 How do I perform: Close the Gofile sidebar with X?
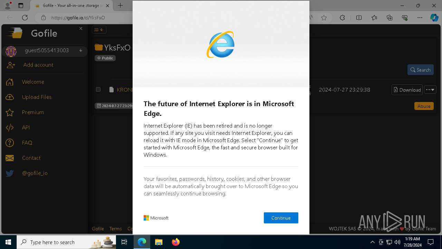81,28
